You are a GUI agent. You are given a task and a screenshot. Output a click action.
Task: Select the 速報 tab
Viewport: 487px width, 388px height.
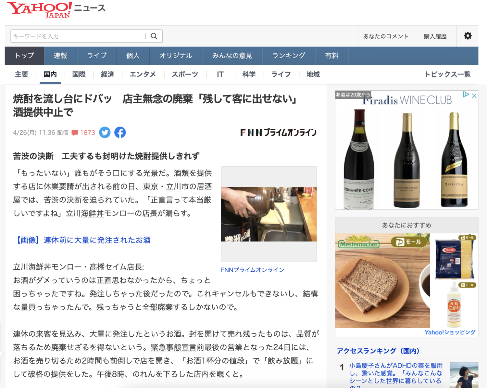[x=60, y=56]
